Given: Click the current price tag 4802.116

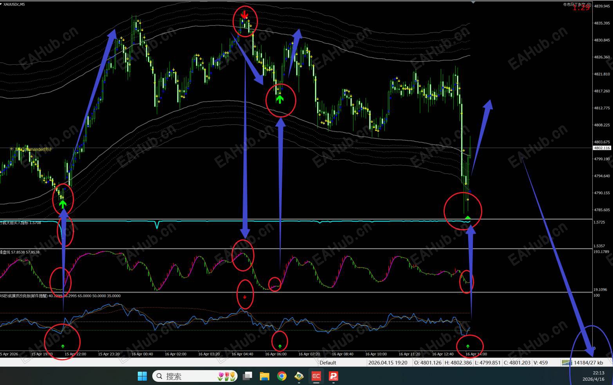Looking at the screenshot, I should [602, 148].
